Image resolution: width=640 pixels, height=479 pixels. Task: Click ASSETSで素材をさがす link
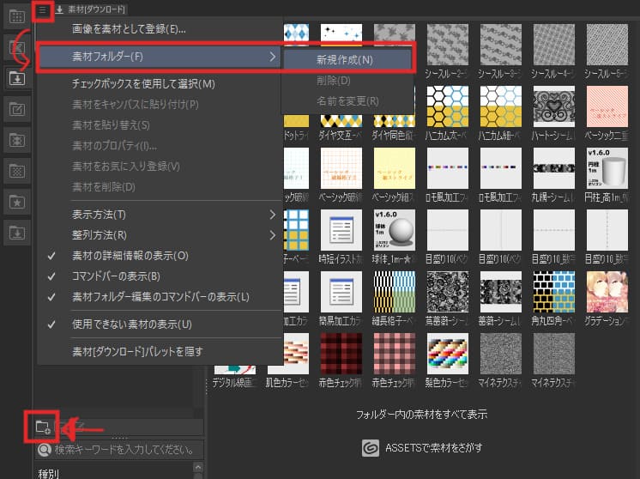point(433,447)
